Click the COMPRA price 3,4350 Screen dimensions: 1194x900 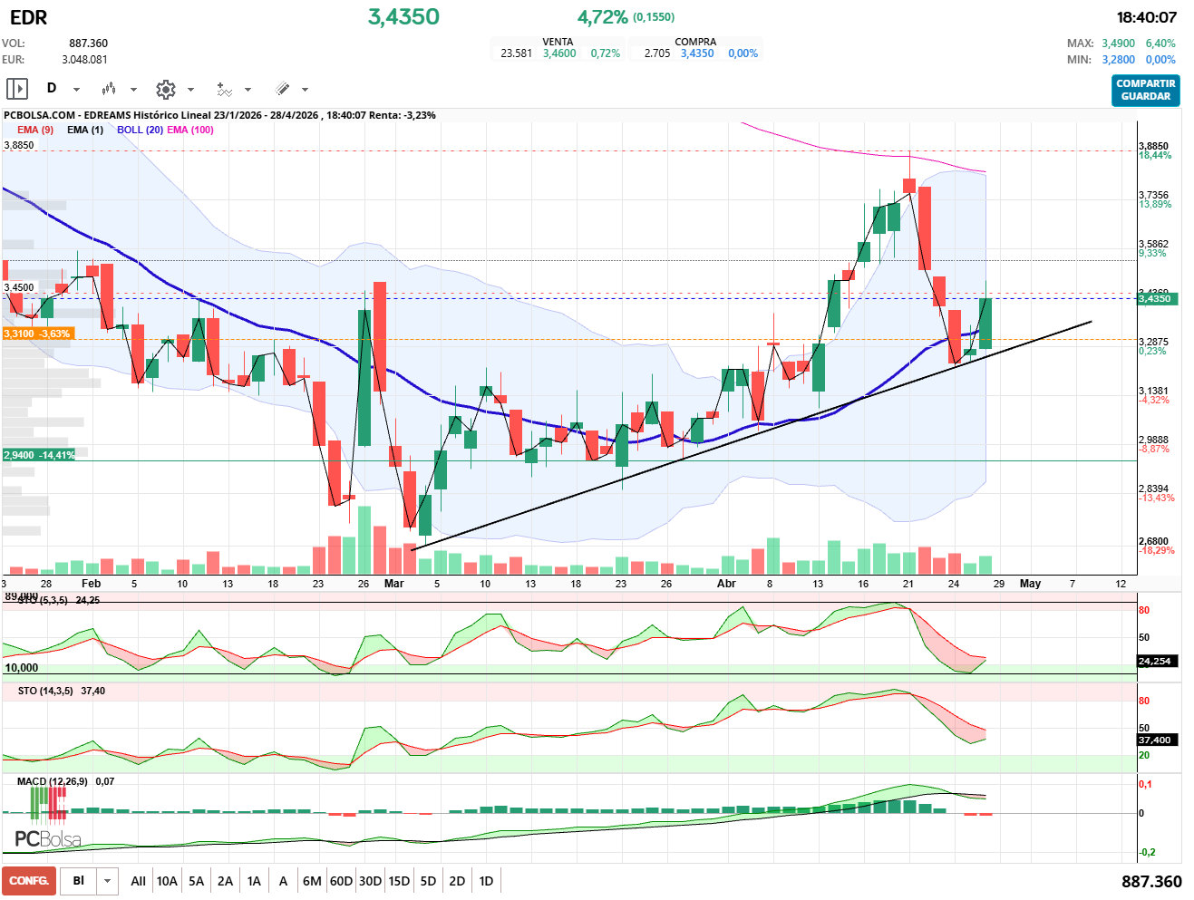click(697, 53)
